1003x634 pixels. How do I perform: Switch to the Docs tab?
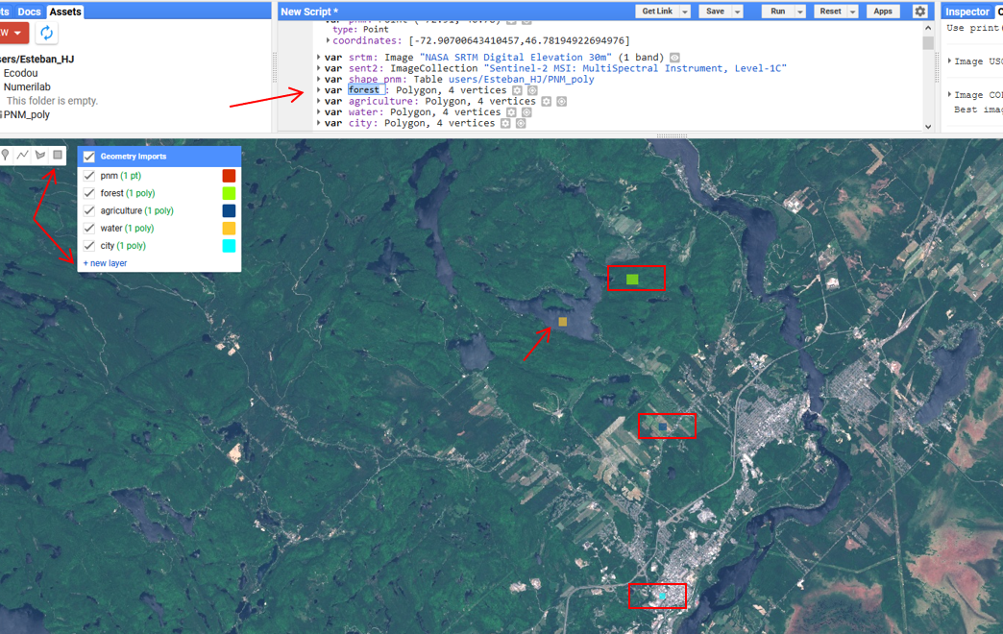(x=29, y=12)
